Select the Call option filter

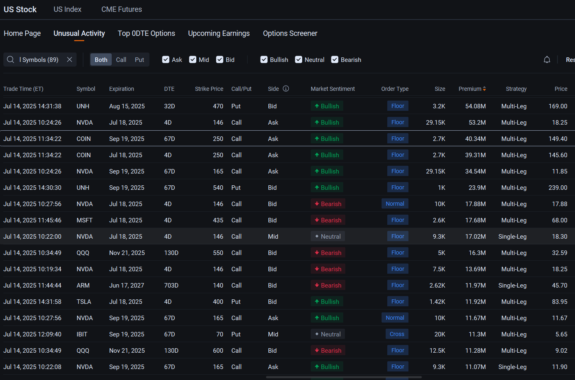121,59
